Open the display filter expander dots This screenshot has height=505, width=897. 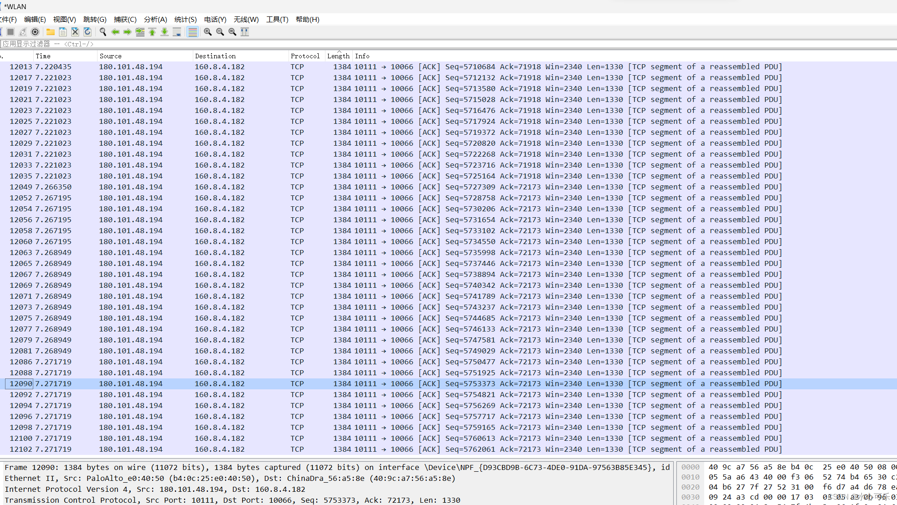57,44
